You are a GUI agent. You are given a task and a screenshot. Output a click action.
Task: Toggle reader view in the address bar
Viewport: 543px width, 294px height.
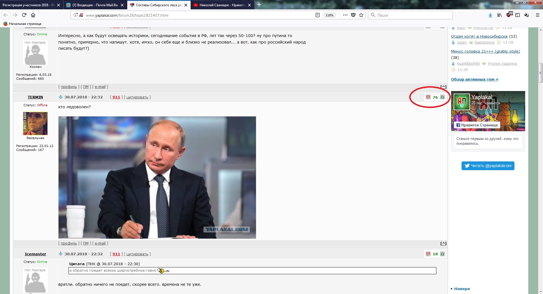click(318, 15)
